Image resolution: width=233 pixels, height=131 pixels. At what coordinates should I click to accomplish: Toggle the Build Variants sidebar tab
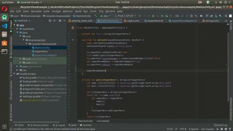[x=11, y=112]
